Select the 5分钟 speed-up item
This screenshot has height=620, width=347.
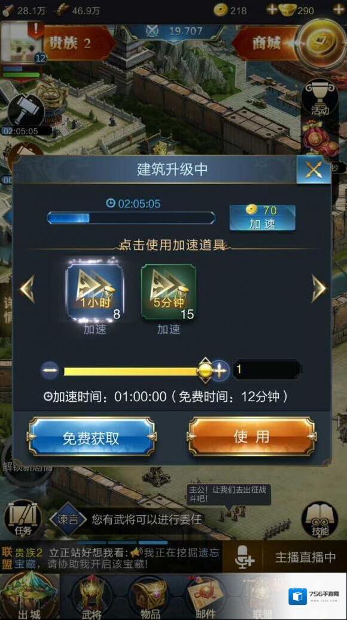[168, 292]
